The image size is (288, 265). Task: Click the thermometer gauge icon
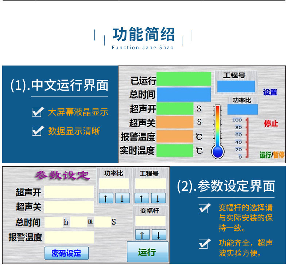tap(218, 132)
